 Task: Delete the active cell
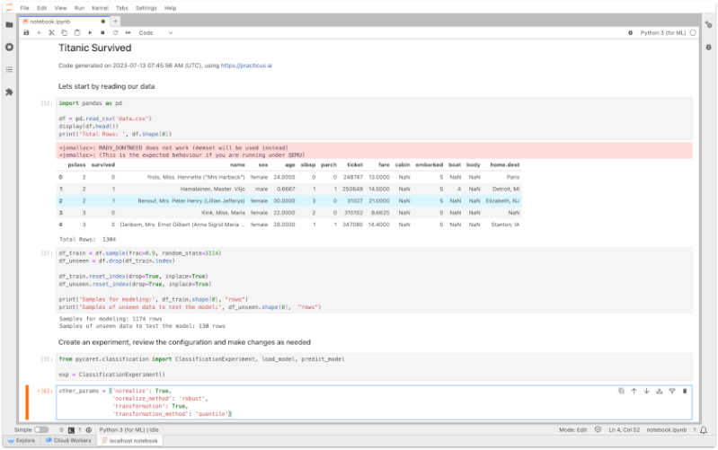pyautogui.click(x=685, y=391)
